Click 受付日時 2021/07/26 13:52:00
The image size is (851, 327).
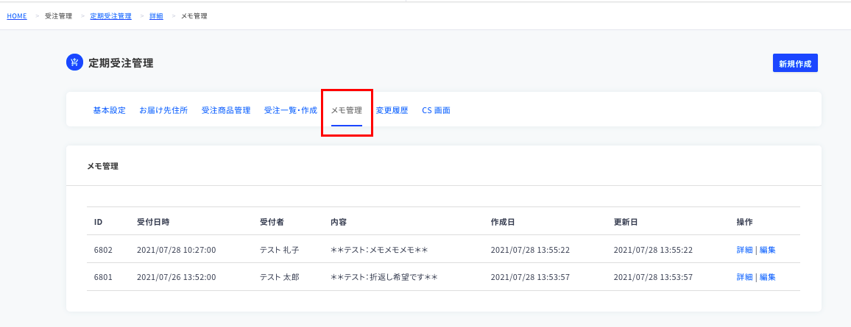pos(177,277)
